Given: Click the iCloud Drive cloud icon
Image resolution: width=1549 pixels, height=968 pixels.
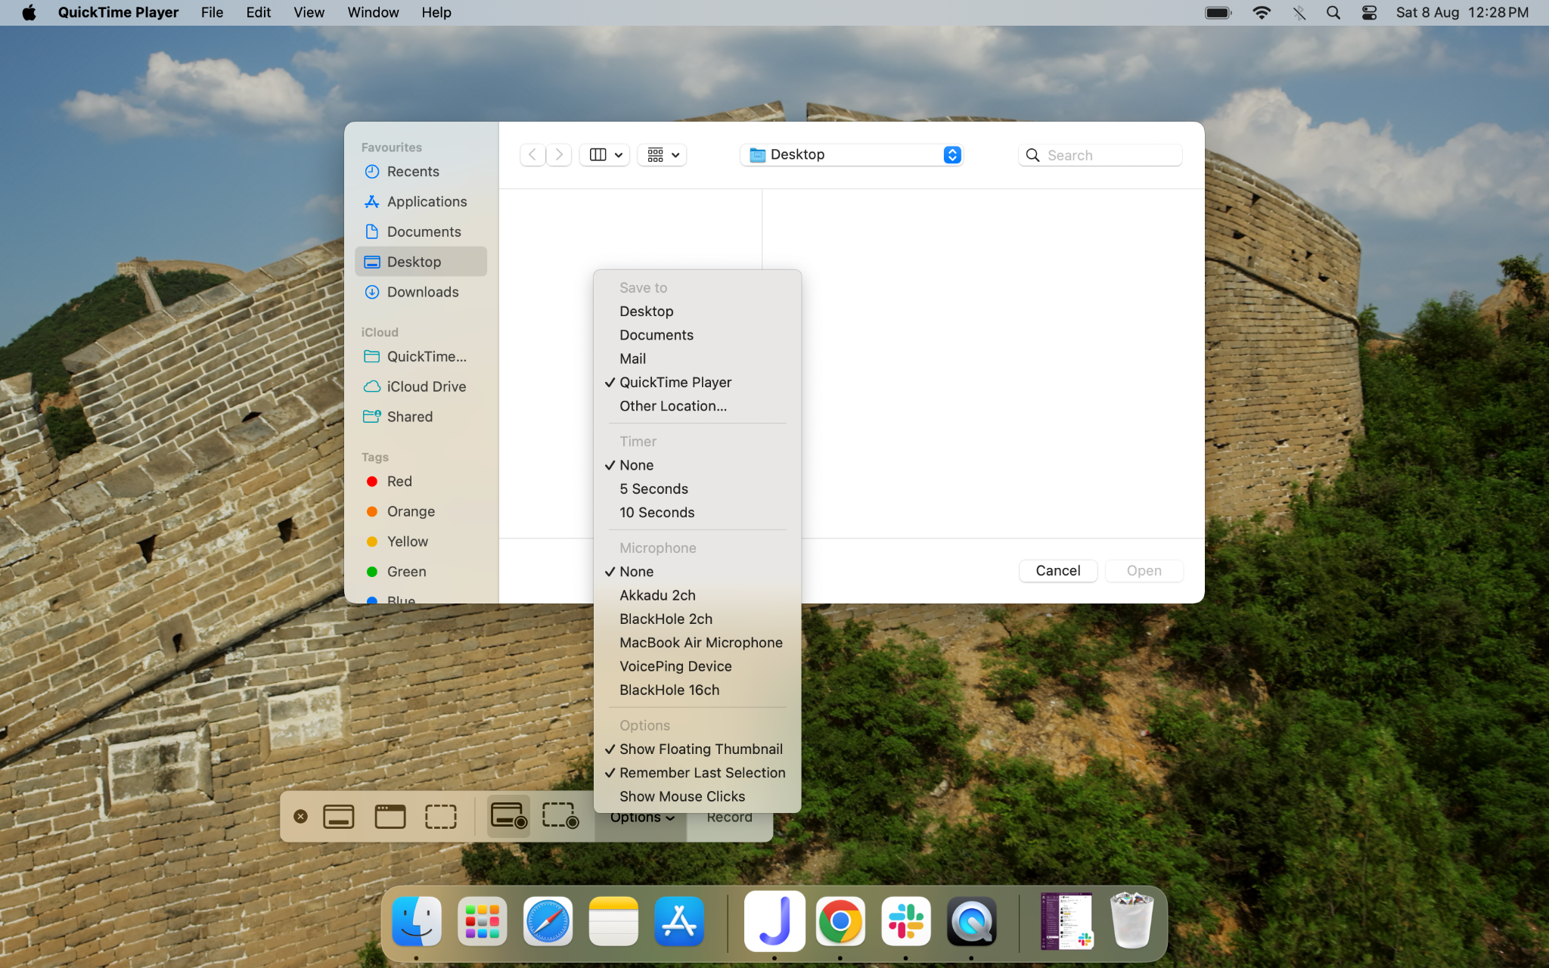Looking at the screenshot, I should coord(371,386).
